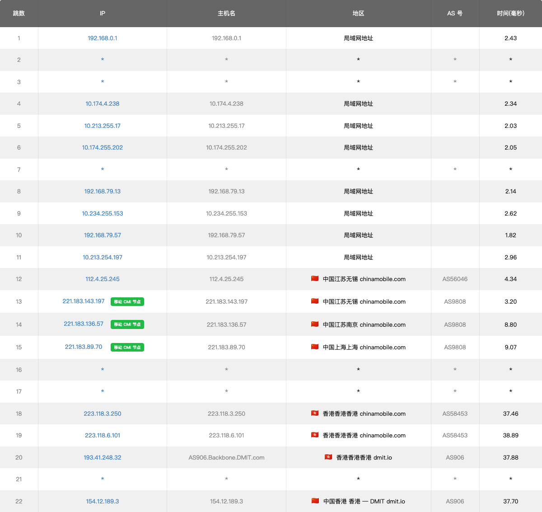
Task: Open IP link 221.183.89.70
Action: point(84,347)
